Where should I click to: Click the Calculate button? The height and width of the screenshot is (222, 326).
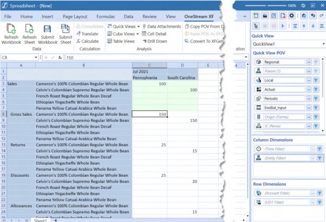click(87, 41)
